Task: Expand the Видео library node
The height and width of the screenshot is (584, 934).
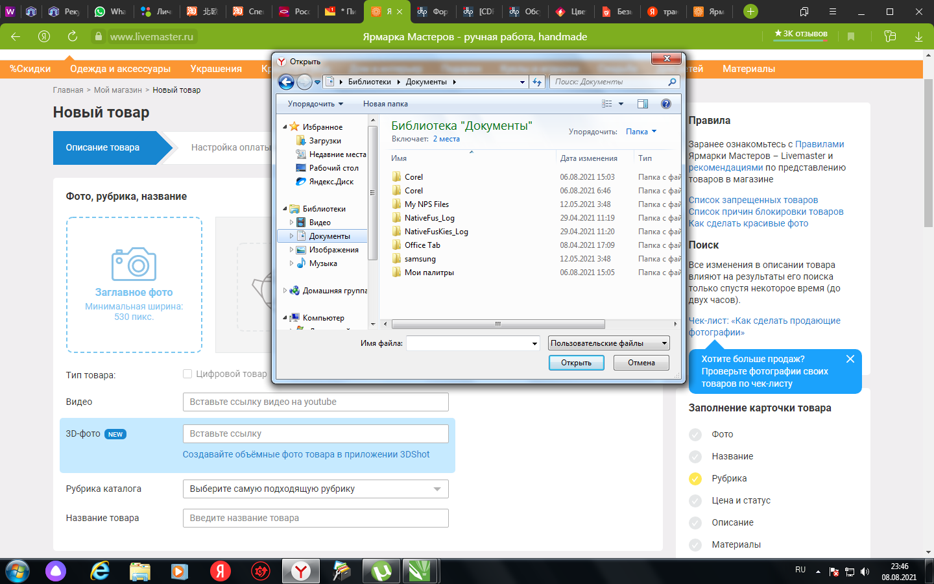Action: click(x=291, y=223)
